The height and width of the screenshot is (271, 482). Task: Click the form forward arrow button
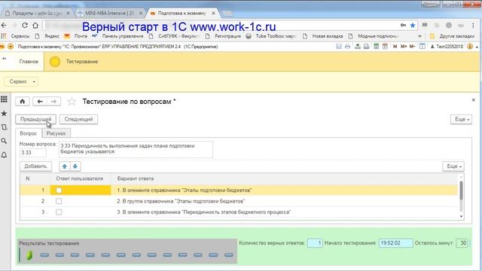(x=53, y=102)
